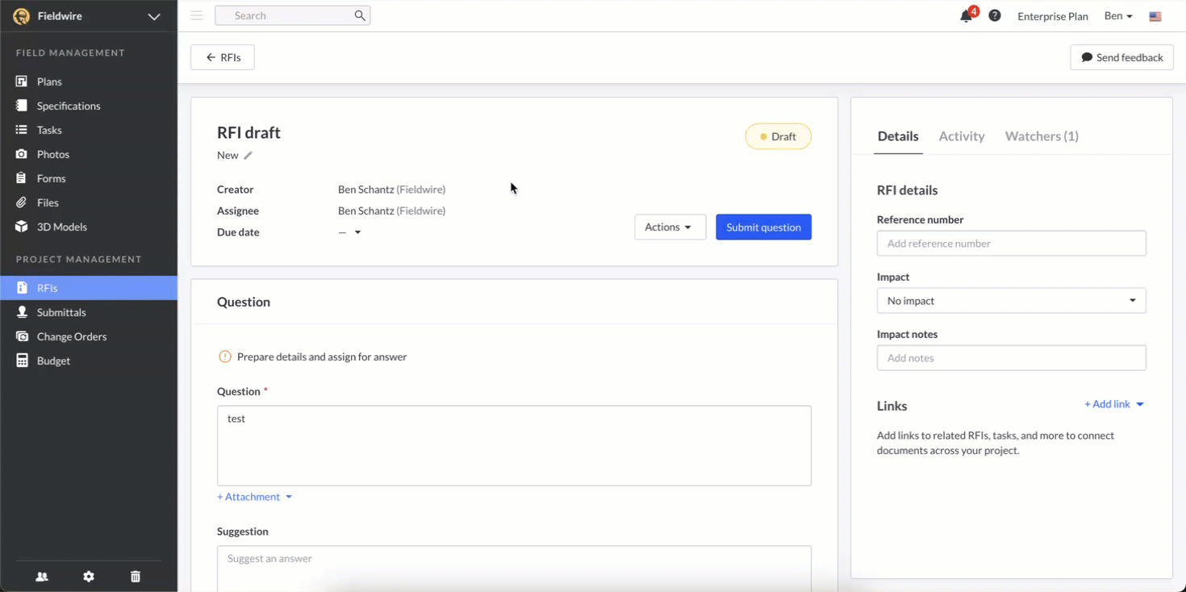Switch to the Watchers tab
The height and width of the screenshot is (592, 1186).
1042,136
